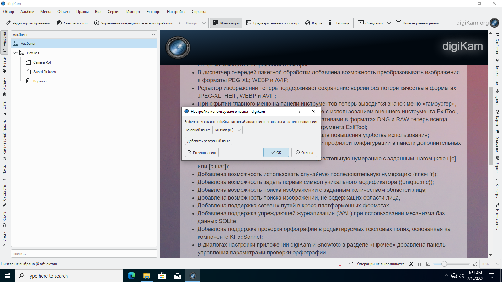Click the OK button in language dialog

(276, 153)
